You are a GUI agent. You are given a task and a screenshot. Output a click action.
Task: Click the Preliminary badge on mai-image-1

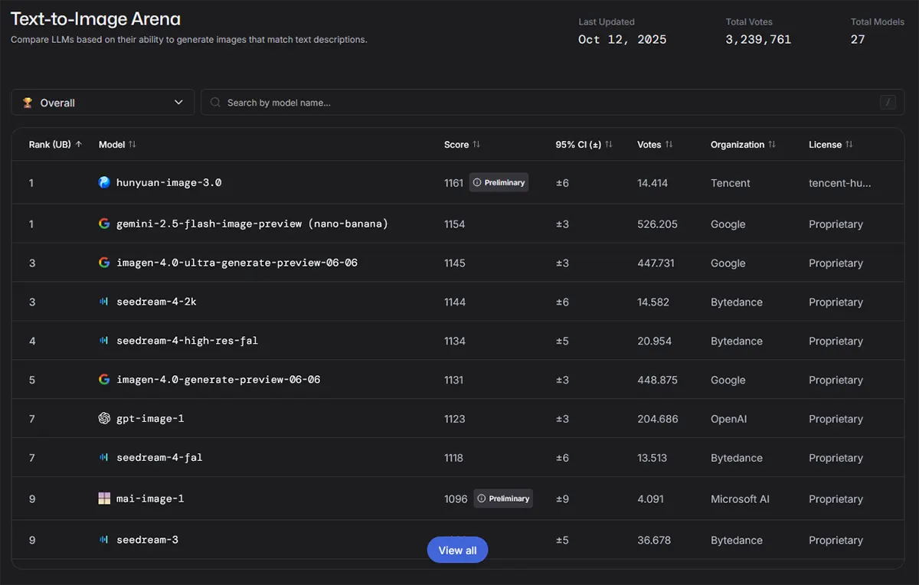point(503,498)
